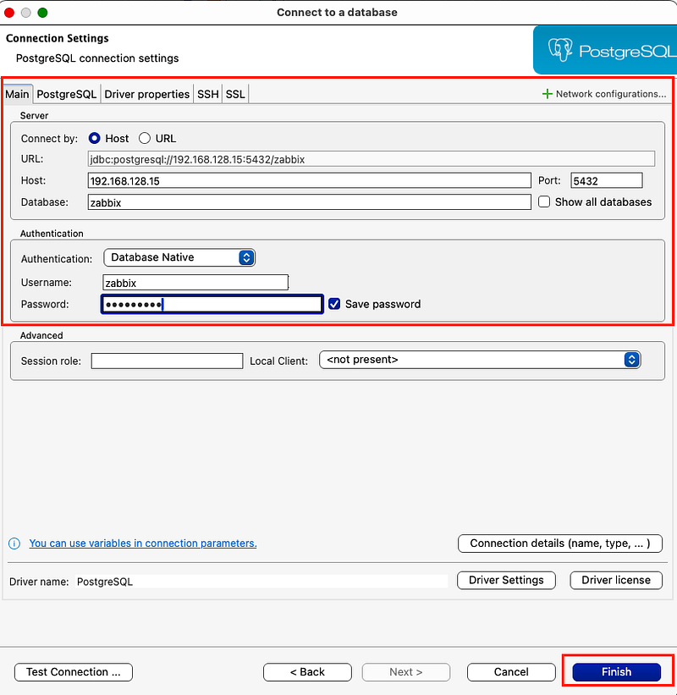Click the info icon beside variables link
Image resolution: width=677 pixels, height=695 pixels.
[x=14, y=543]
